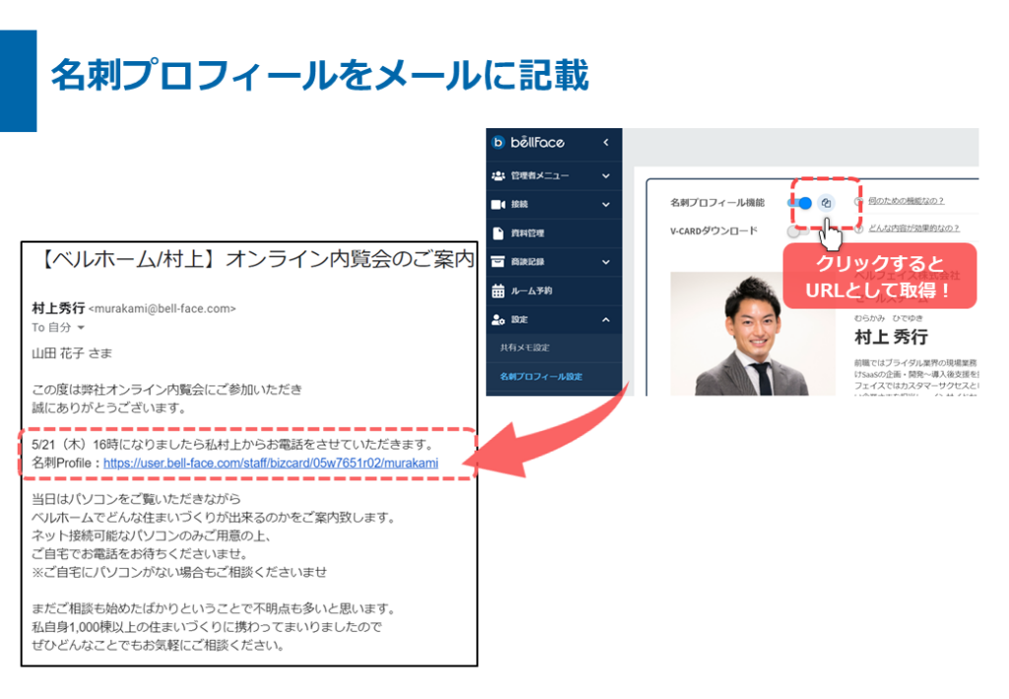Open the 名刺Profile bizcard URL link
This screenshot has height=699, width=1009.
270,462
